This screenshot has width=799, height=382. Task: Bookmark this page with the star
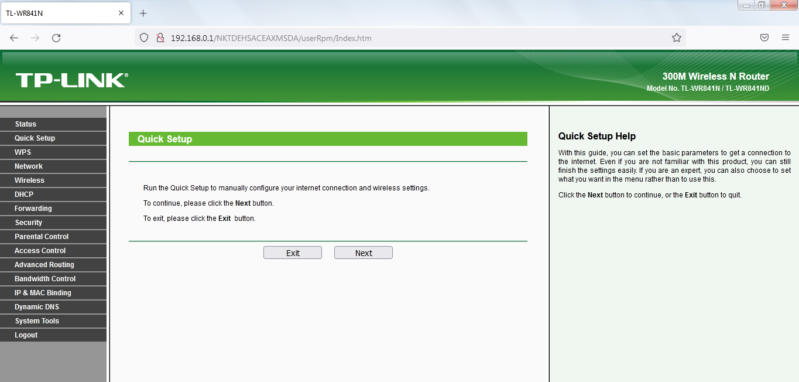pos(677,38)
